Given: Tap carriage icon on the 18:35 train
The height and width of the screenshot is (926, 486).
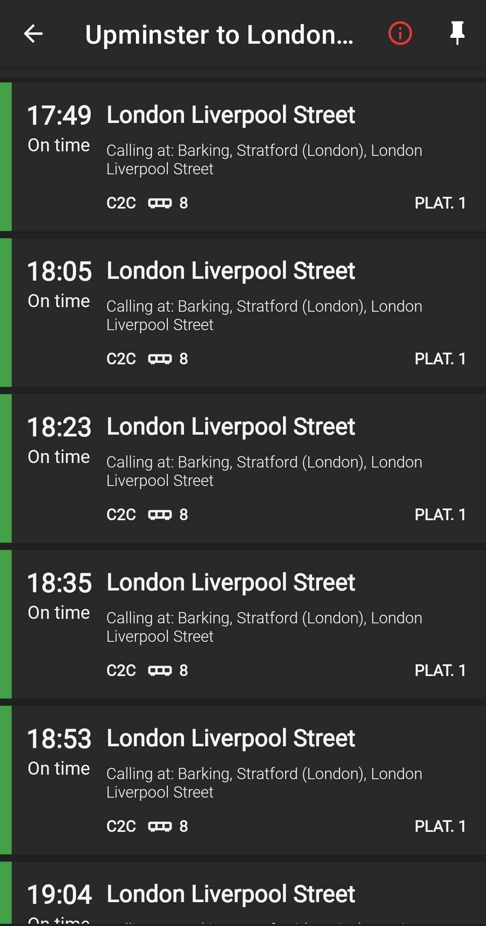Looking at the screenshot, I should tap(160, 671).
